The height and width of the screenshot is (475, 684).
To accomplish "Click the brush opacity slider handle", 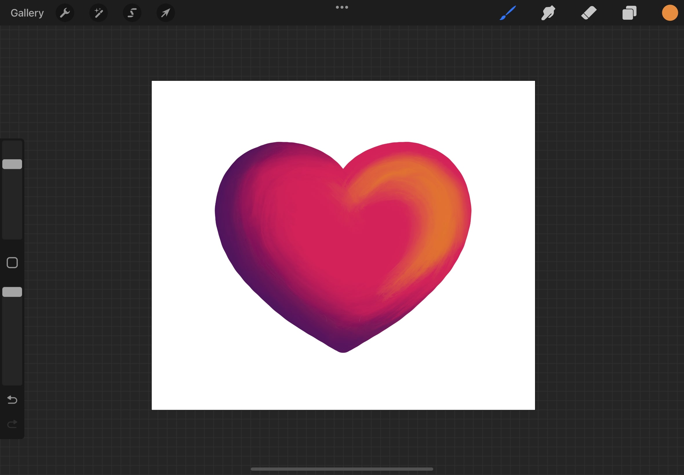I will (x=12, y=292).
